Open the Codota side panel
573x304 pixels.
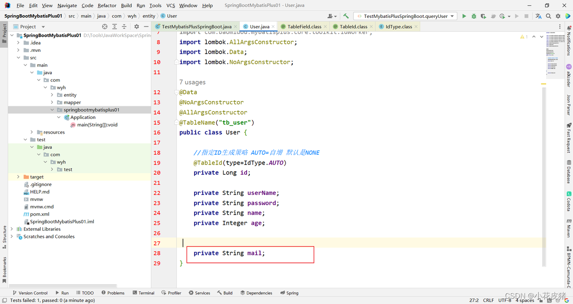coord(569,201)
